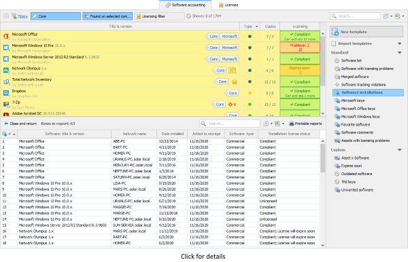Click the Windows Server 2012 R2 icon
408x262 pixels.
6,59
